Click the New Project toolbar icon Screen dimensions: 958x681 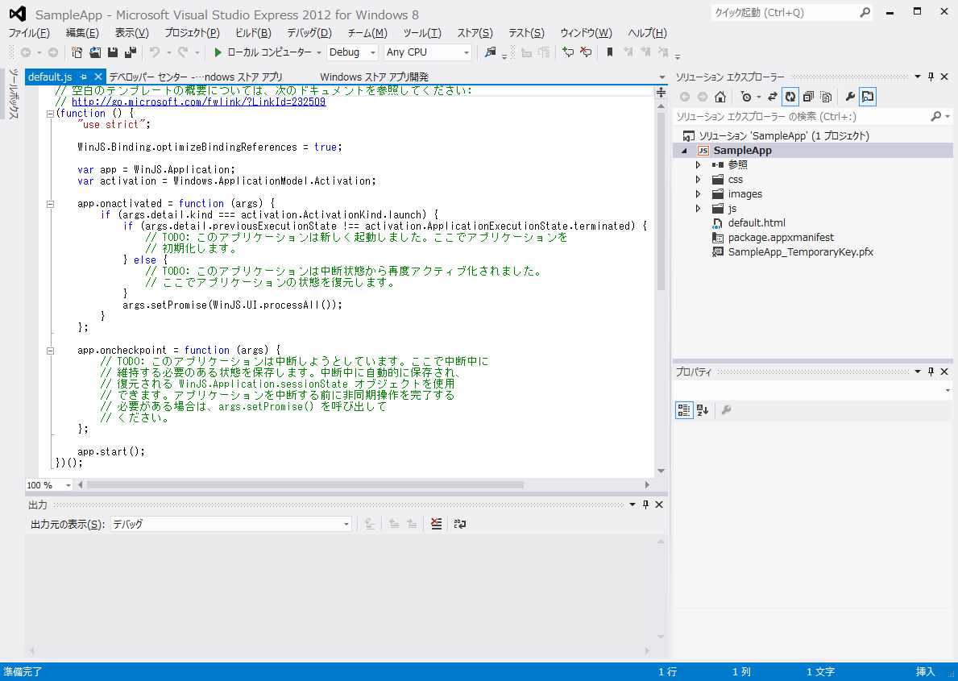tap(77, 52)
